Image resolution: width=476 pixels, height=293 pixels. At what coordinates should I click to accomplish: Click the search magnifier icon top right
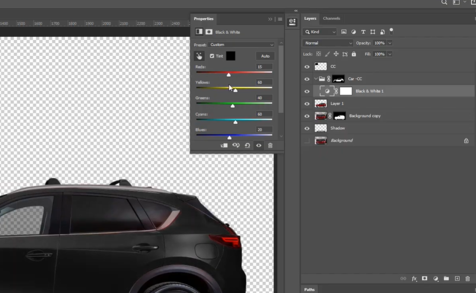click(444, 2)
